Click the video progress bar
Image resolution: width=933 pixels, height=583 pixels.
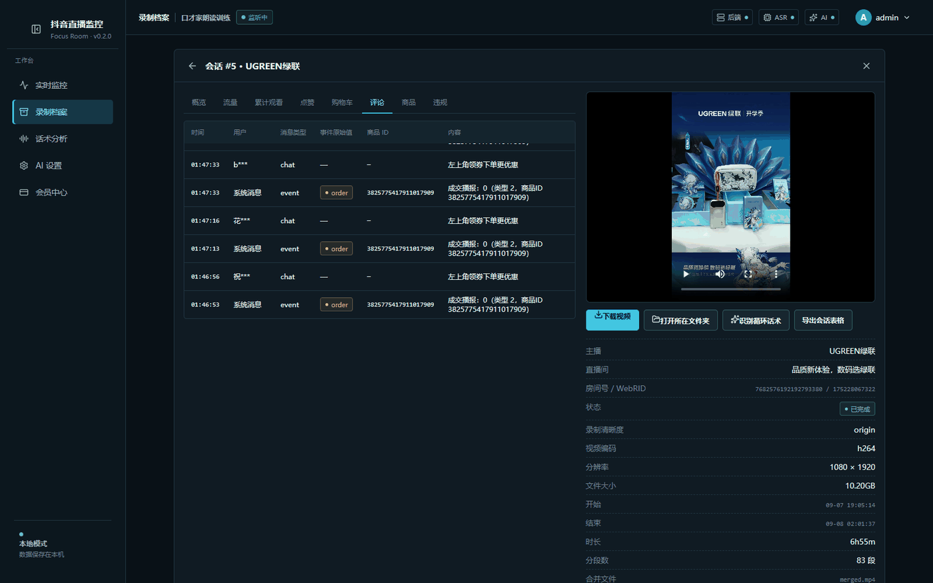click(730, 289)
